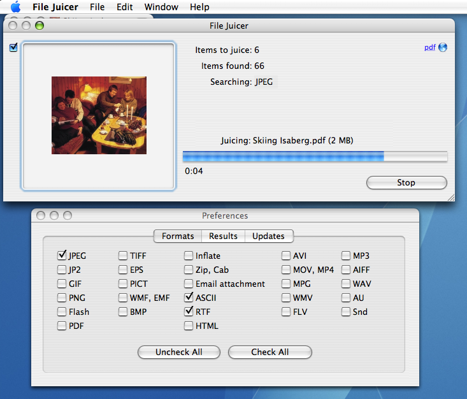Open the Help menu
Screen dimensions: 467x399
(x=199, y=7)
